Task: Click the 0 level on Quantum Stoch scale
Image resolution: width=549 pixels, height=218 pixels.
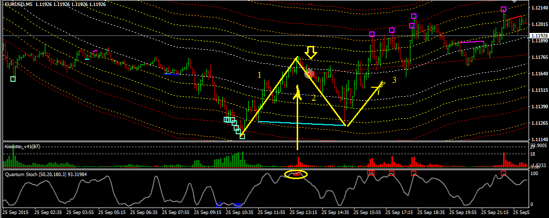Action: (532, 205)
